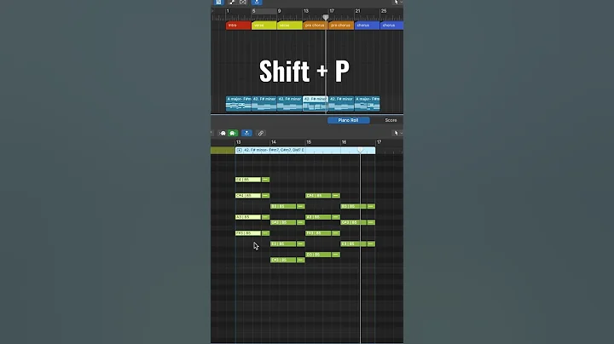
Task: Select the B3 note at bar 14
Action: [283, 206]
